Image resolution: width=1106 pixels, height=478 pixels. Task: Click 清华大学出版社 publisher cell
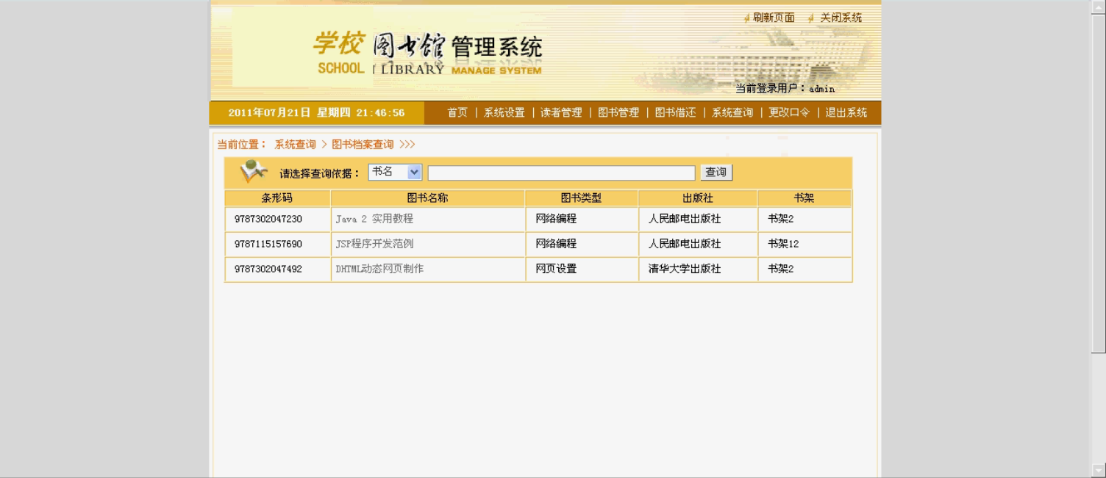(698, 269)
